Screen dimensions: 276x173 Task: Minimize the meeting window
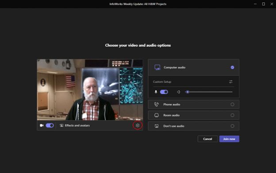point(255,4)
